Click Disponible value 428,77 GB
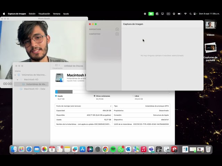 99,115
